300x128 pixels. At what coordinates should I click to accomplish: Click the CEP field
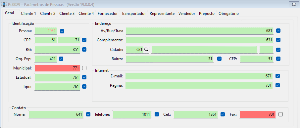coord(257,59)
